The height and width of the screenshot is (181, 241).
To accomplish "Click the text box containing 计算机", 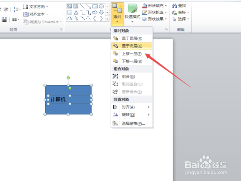I will 69,100.
